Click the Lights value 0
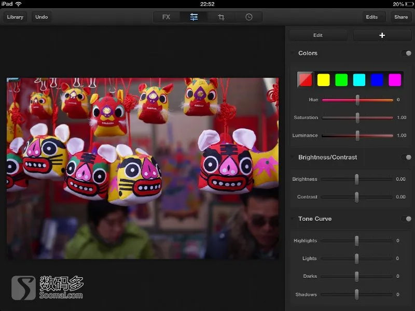 pyautogui.click(x=397, y=258)
